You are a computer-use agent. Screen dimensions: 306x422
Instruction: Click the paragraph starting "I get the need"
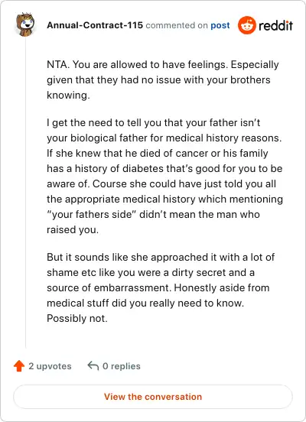point(164,176)
